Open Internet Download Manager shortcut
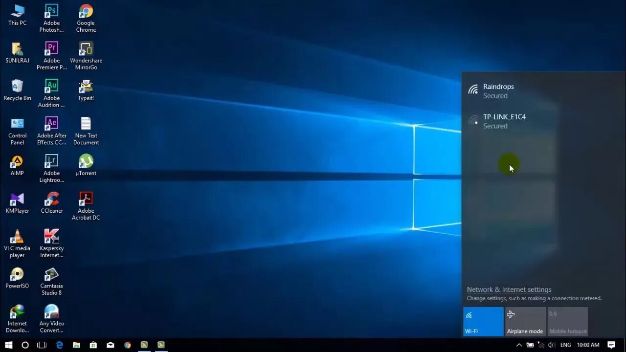Image resolution: width=626 pixels, height=352 pixels. pos(17,319)
